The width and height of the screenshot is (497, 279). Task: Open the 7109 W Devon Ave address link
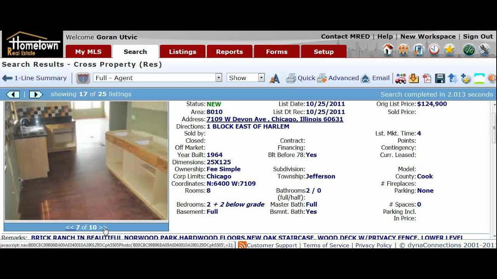pos(275,119)
